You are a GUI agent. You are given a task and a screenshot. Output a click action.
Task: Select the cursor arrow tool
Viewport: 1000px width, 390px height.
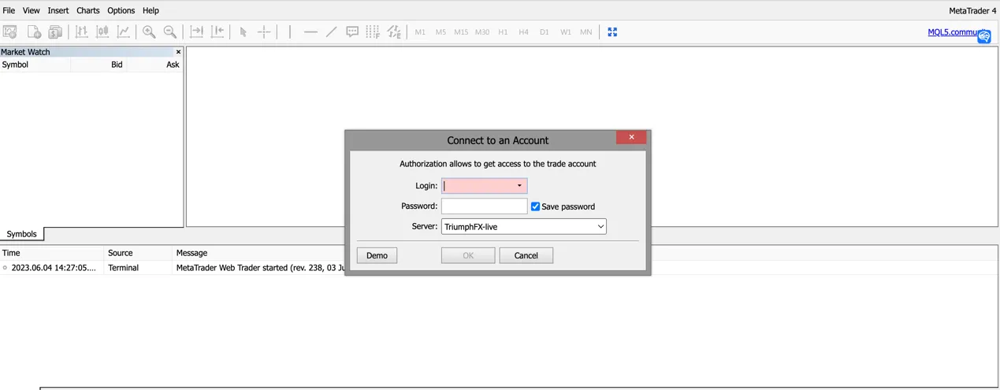[243, 32]
